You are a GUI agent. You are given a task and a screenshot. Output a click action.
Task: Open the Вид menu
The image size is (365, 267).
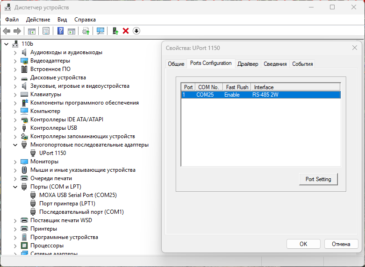tap(62, 20)
